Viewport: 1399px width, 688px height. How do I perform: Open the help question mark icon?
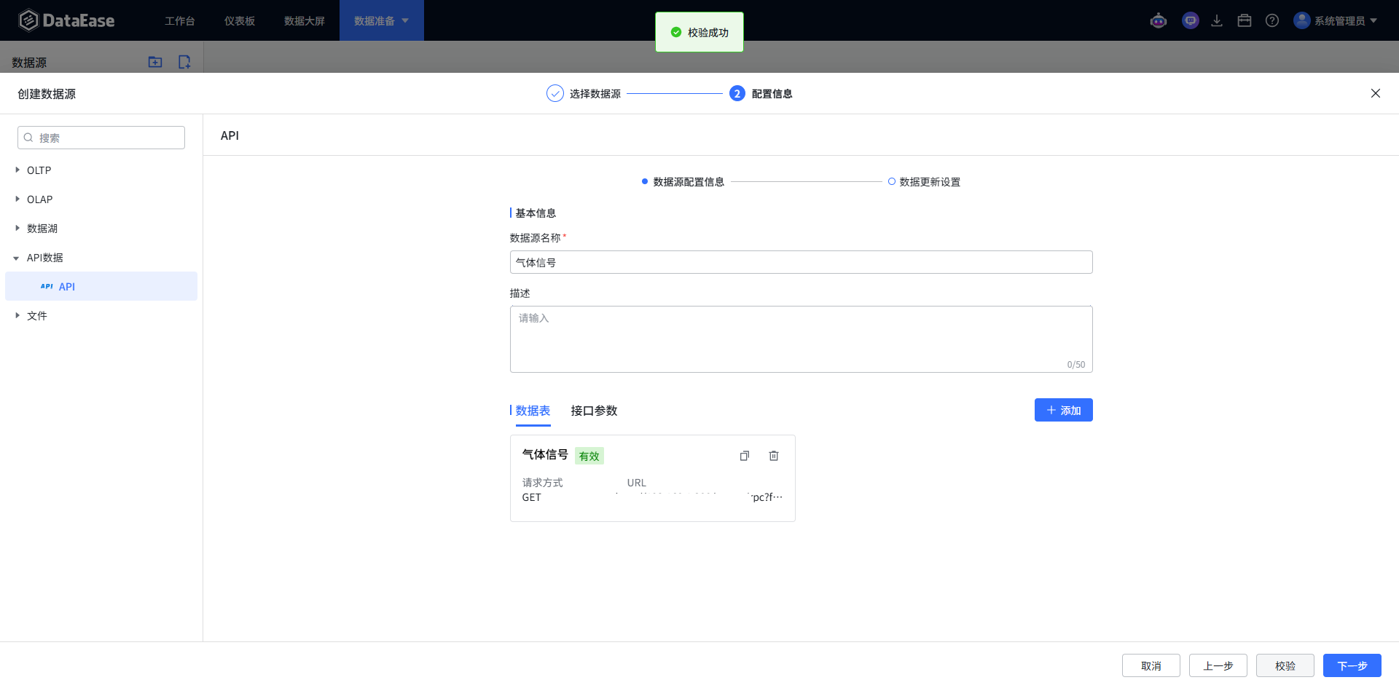click(x=1272, y=20)
